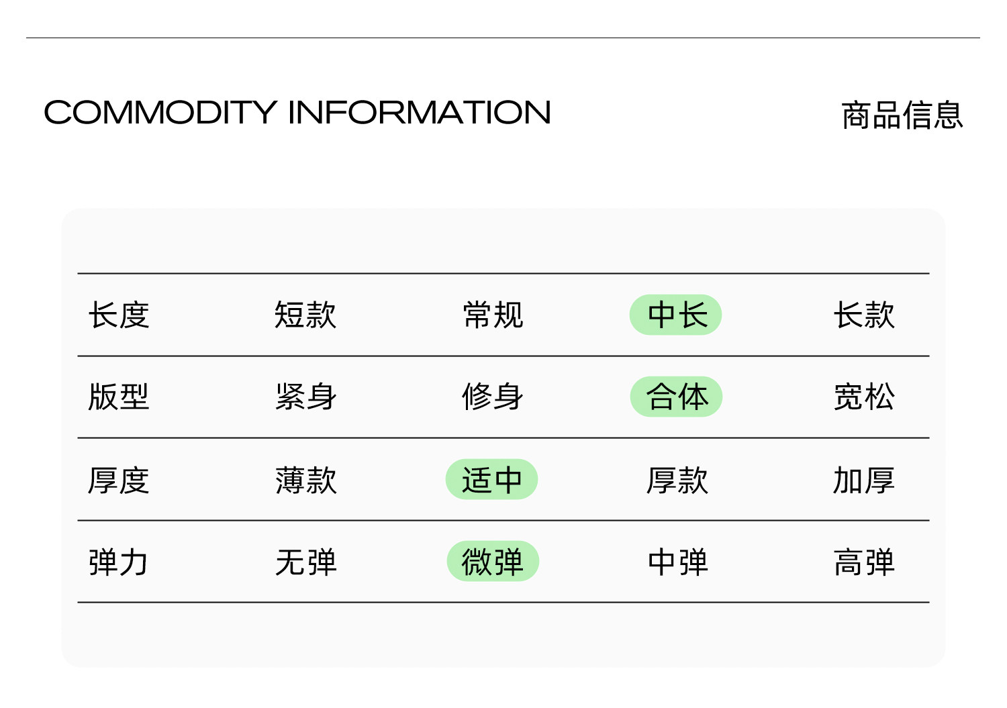This screenshot has height=708, width=1007.
Task: Select the highlighted 中长 length option
Action: [x=675, y=315]
